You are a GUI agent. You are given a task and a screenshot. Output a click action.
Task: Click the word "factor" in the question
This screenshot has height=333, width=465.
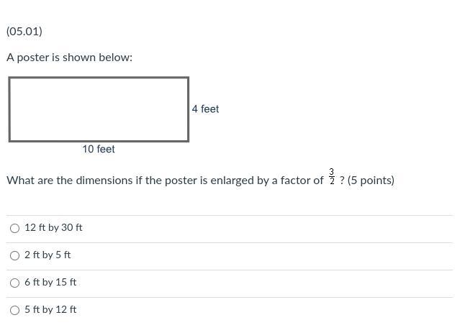coord(294,181)
